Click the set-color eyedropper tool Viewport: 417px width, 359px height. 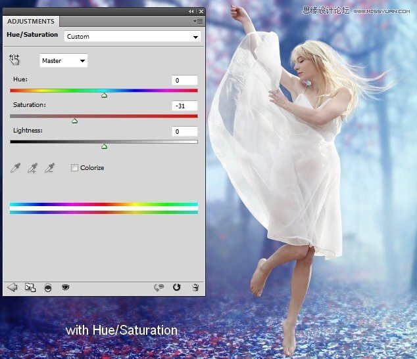click(x=15, y=168)
